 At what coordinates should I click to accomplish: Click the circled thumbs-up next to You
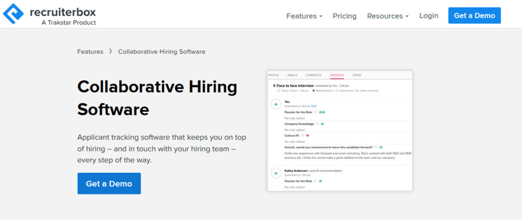point(276,104)
